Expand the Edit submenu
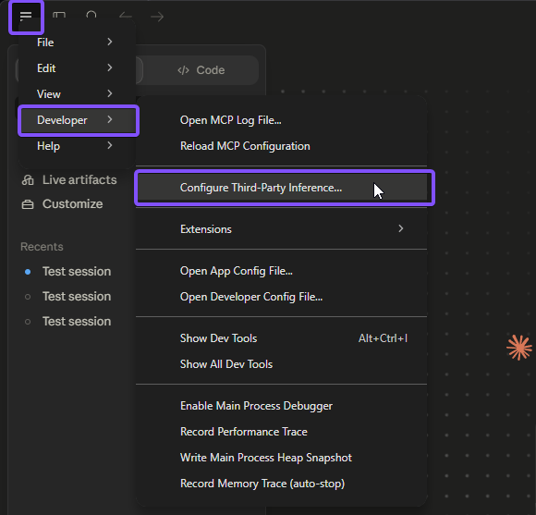 [x=78, y=68]
